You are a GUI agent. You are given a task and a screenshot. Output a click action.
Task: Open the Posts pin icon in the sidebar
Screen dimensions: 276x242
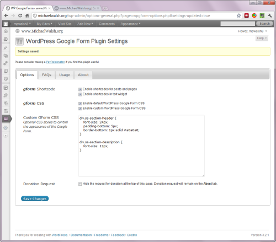pyautogui.click(x=6, y=47)
